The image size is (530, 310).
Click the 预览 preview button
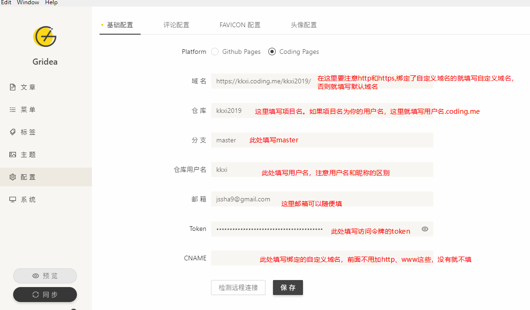(45, 276)
